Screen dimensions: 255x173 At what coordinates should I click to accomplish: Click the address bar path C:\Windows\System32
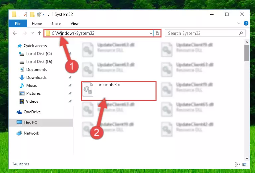tap(73, 33)
